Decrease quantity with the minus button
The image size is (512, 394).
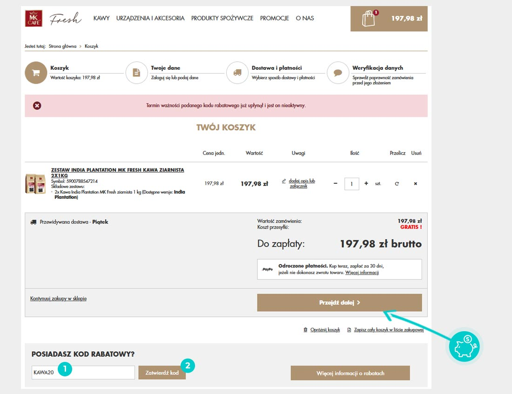click(336, 184)
